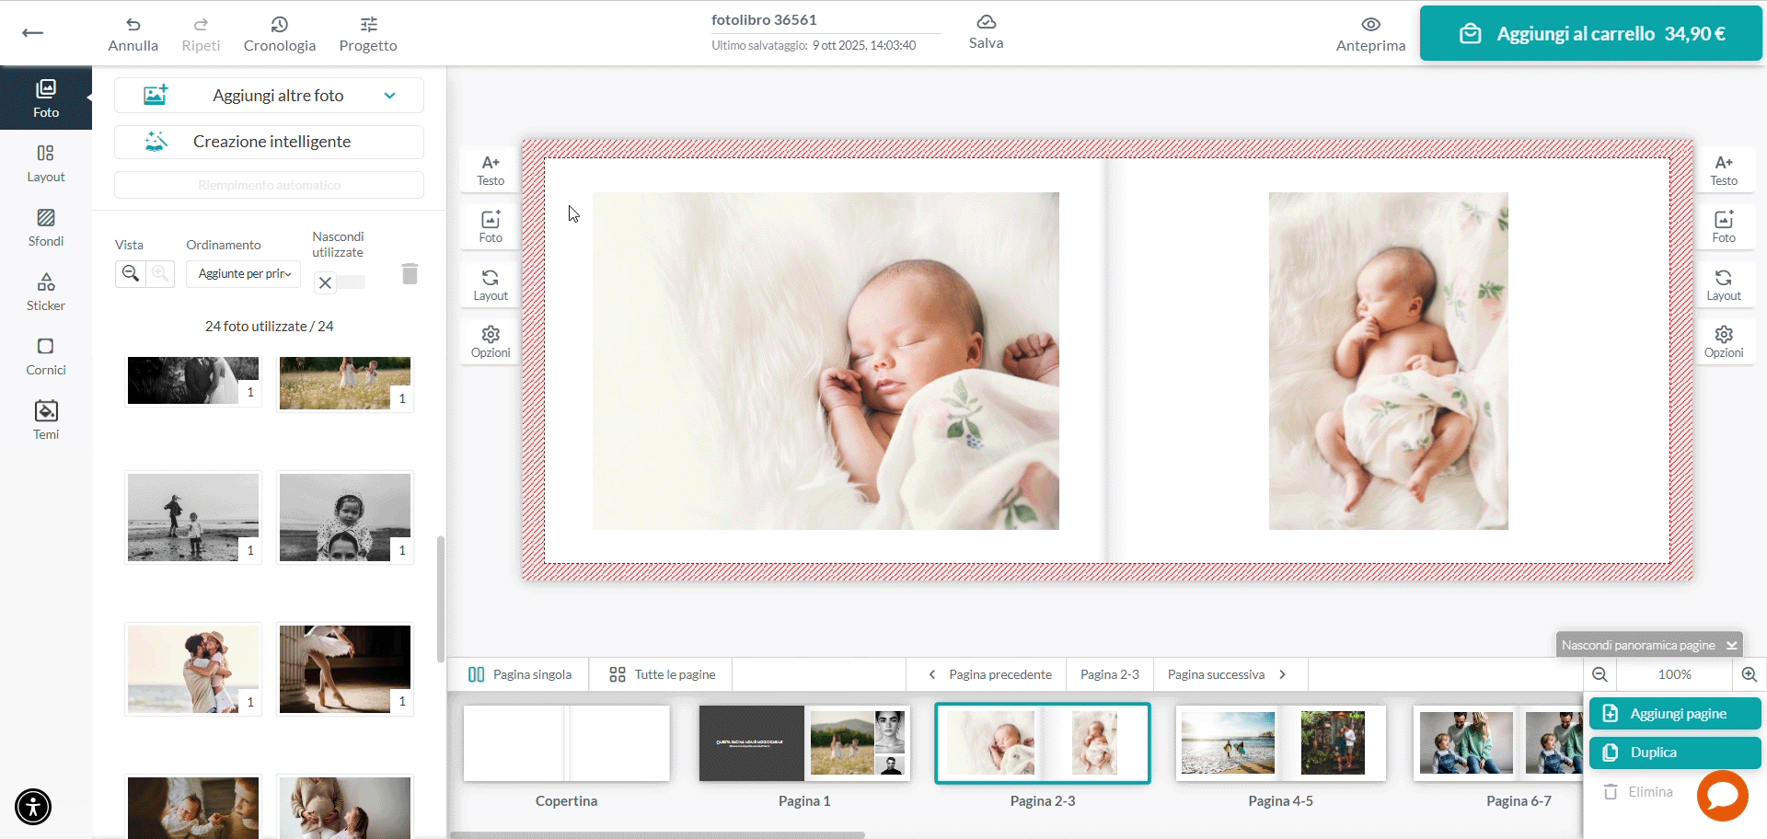Open the Sfondi backgrounds panel
Image resolution: width=1767 pixels, height=839 pixels.
coord(45,227)
